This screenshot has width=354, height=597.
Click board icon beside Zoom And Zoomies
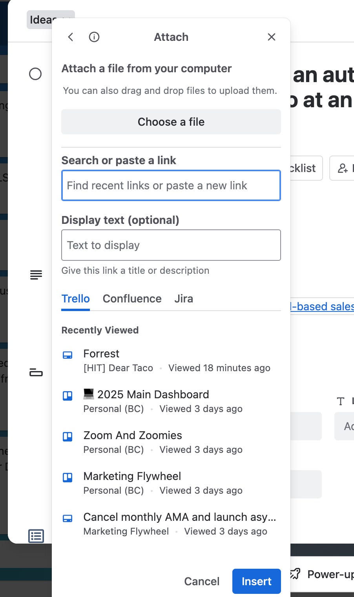click(68, 436)
